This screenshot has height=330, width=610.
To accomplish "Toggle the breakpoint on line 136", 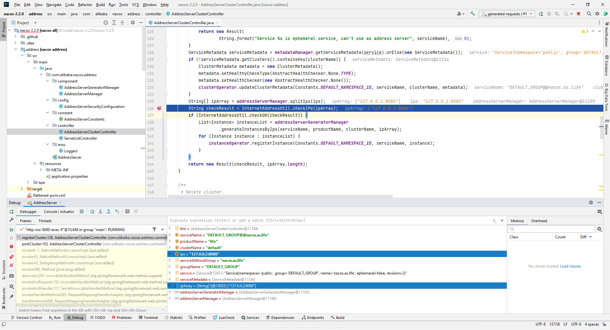I will coord(159,108).
